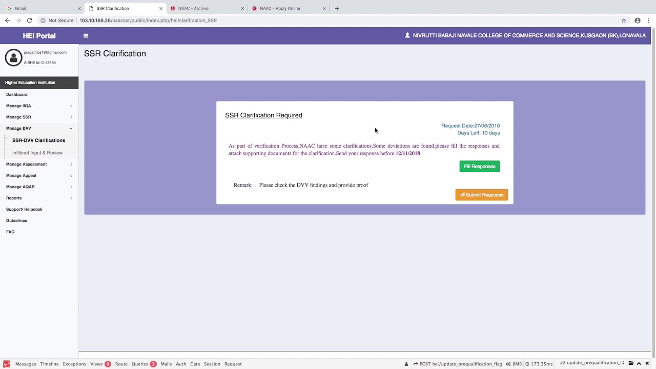Toggle sidebar with hamburger menu icon

click(86, 36)
